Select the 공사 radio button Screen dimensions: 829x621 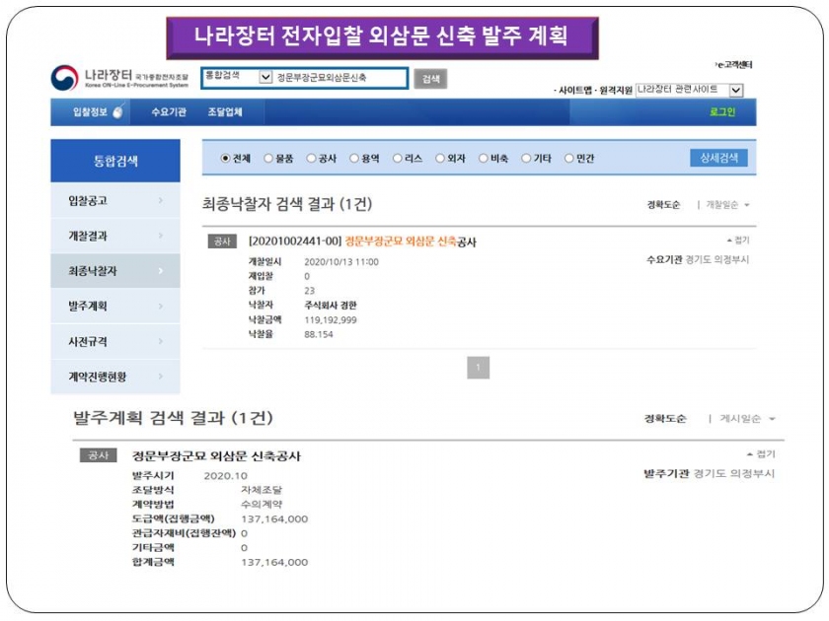pyautogui.click(x=312, y=158)
